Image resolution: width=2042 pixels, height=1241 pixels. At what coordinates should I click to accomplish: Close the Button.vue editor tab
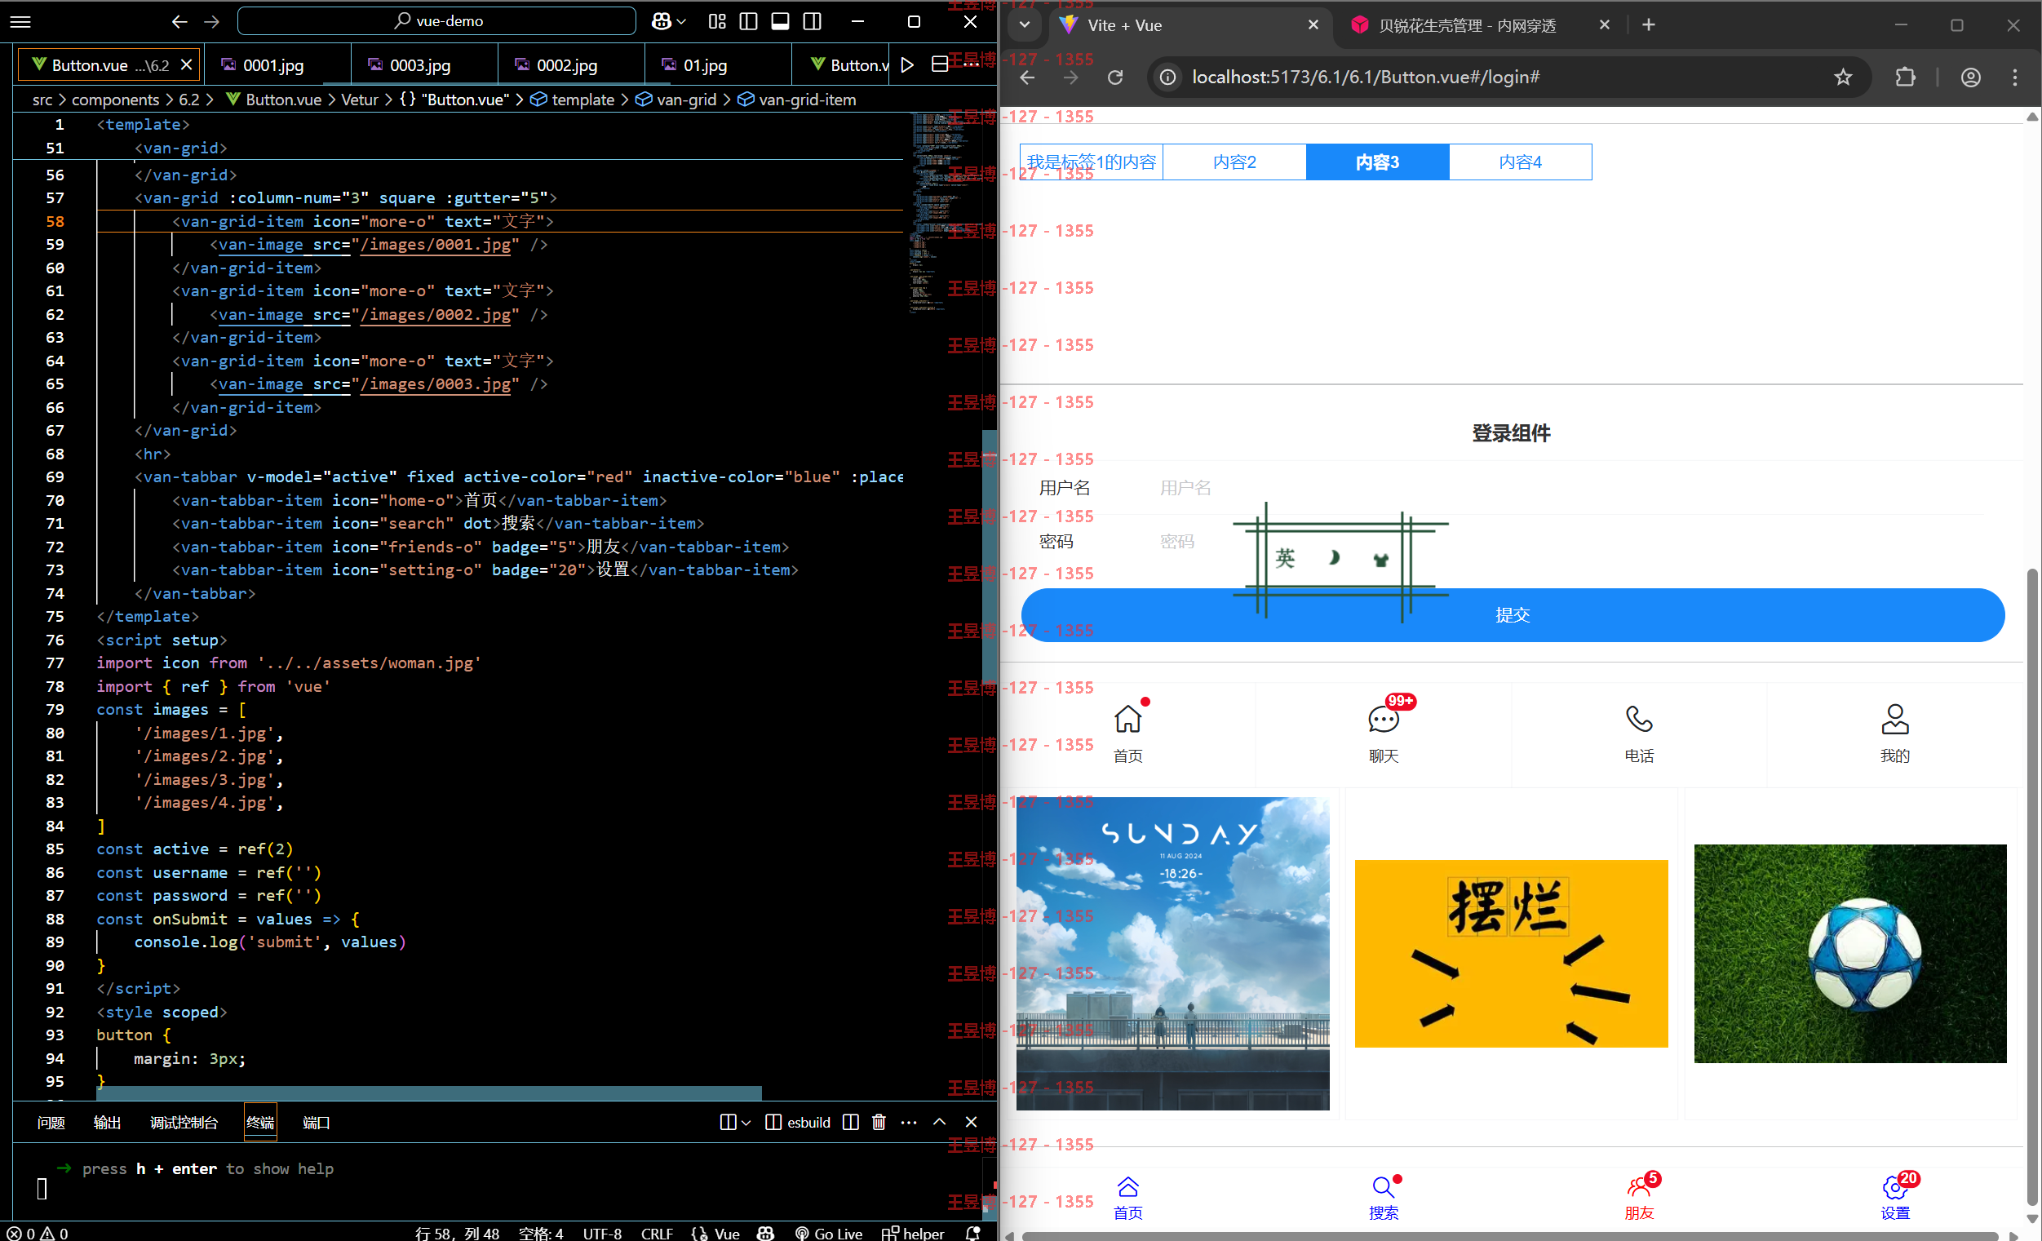(187, 64)
